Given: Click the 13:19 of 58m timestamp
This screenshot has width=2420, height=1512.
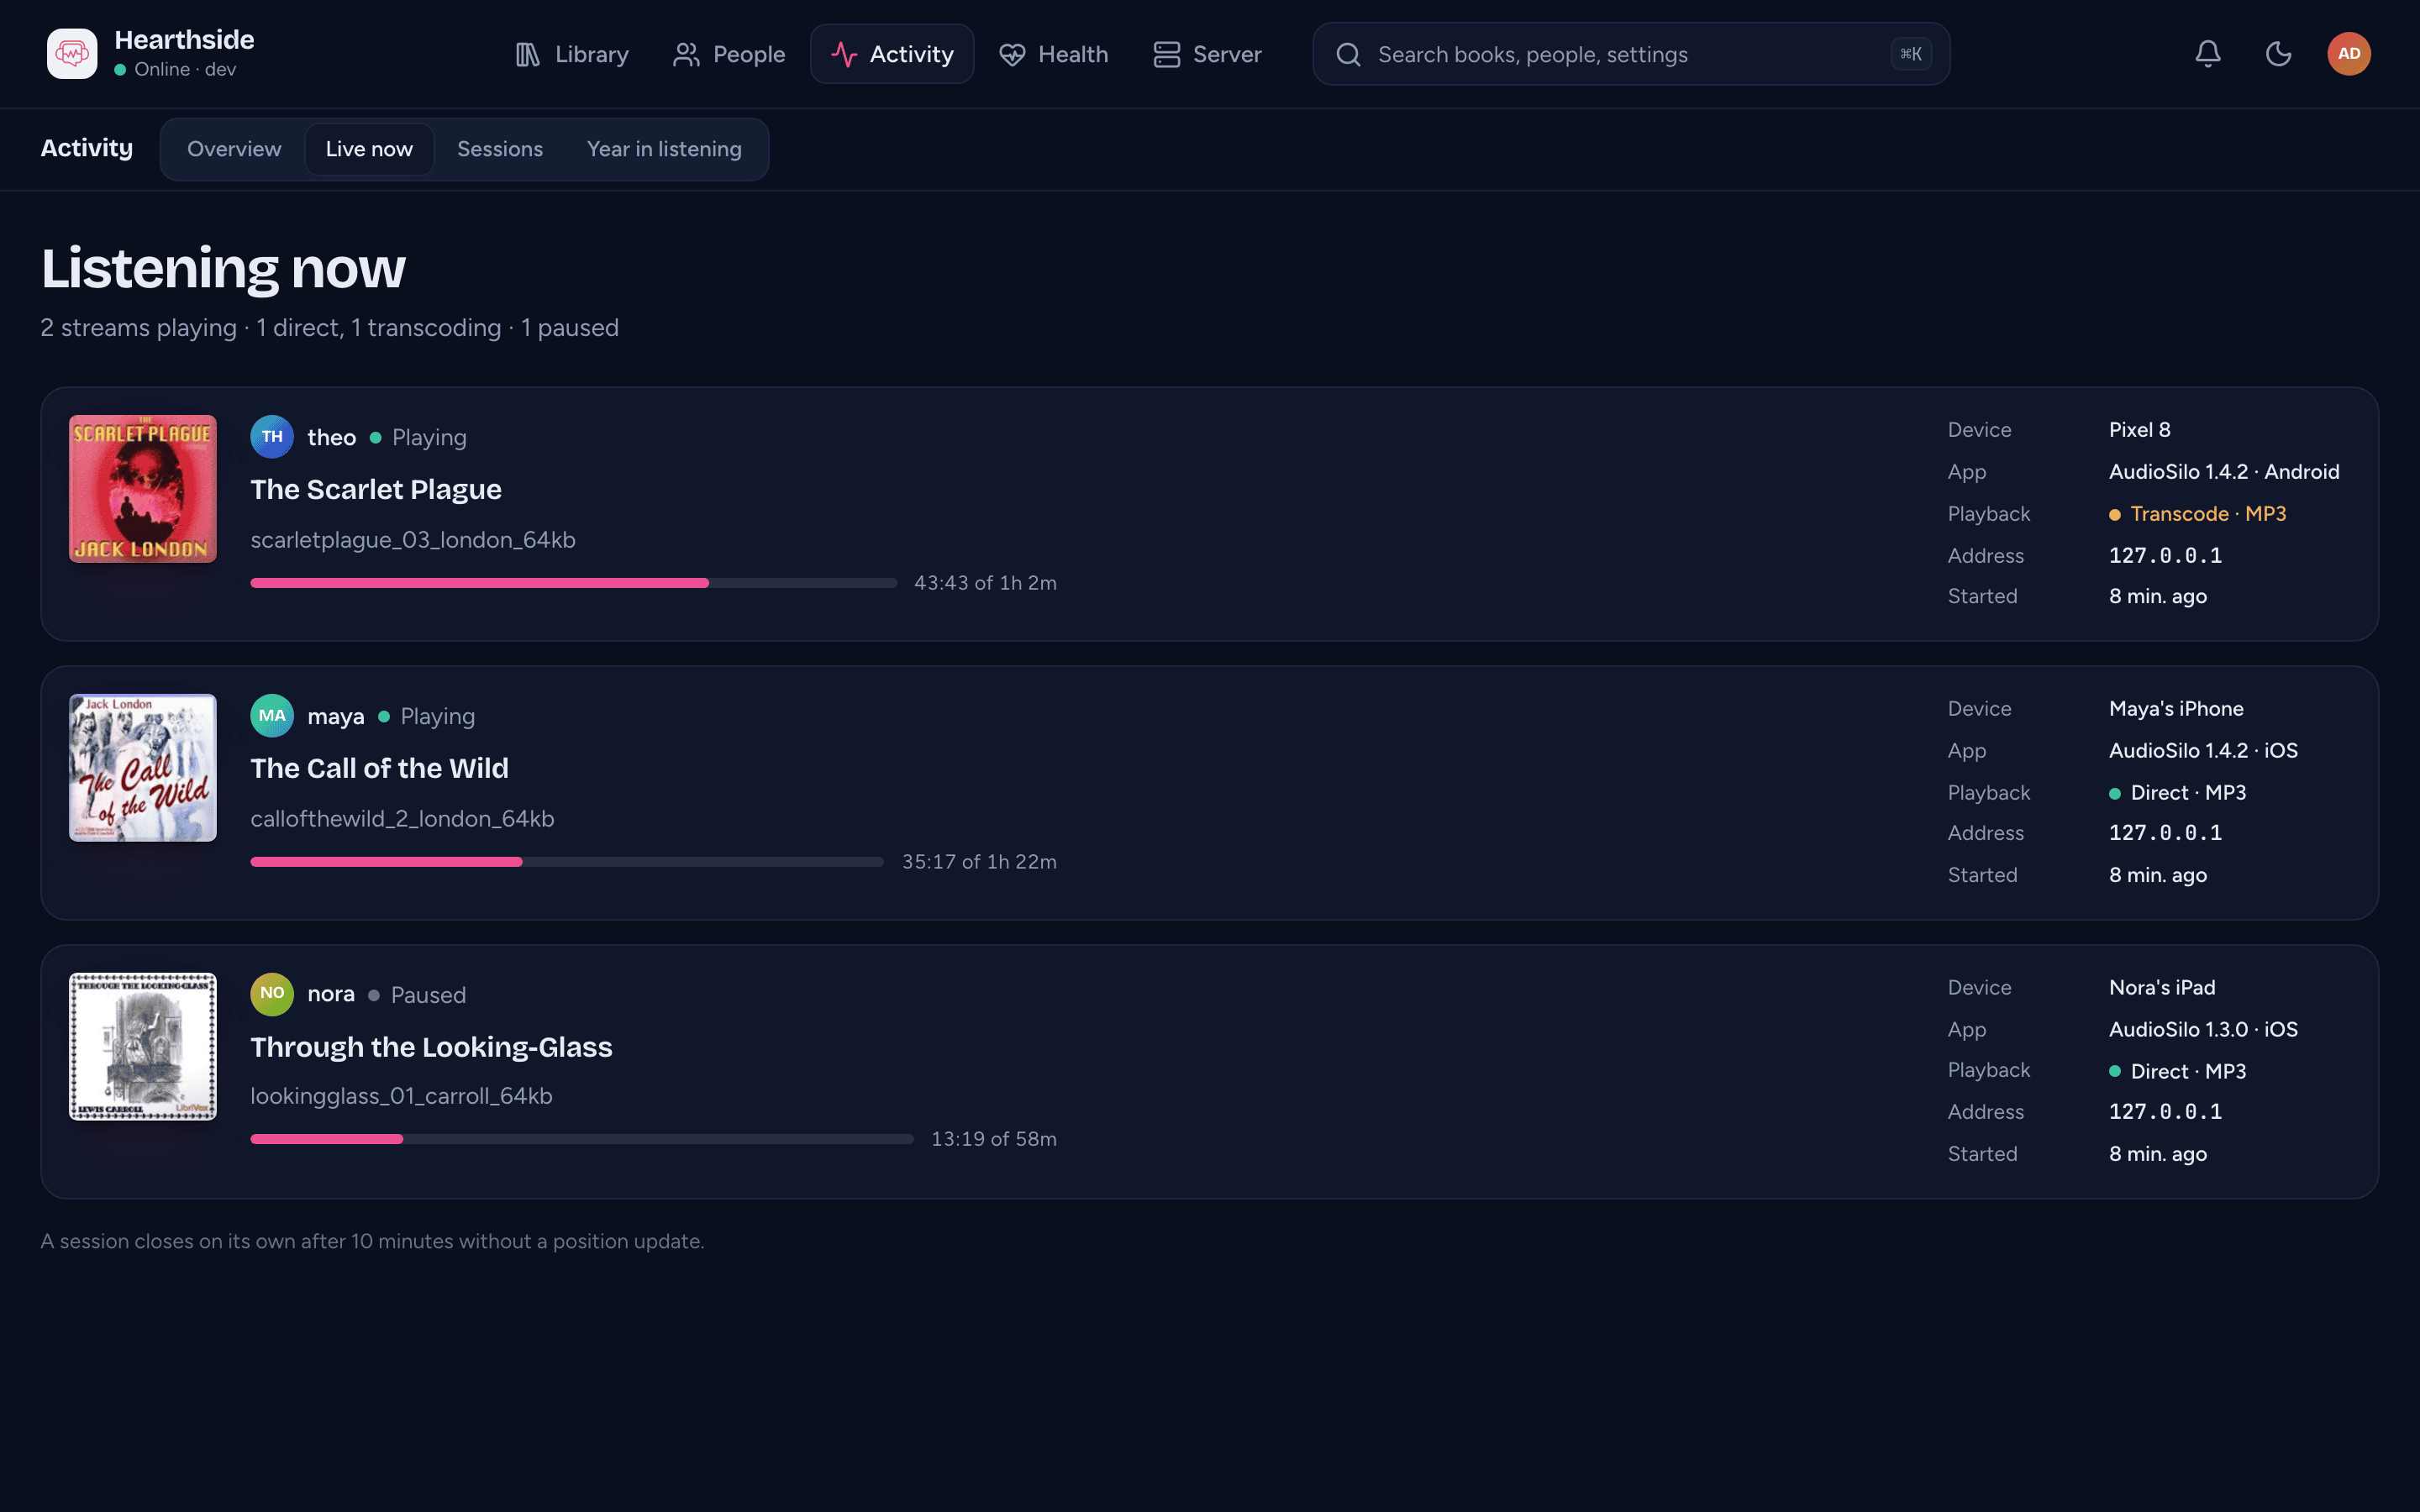Looking at the screenshot, I should tap(994, 1139).
